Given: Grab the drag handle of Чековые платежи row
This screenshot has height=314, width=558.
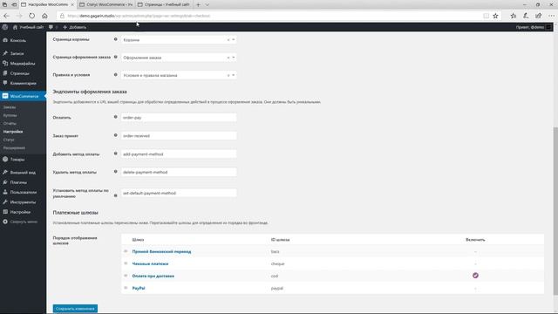Looking at the screenshot, I should click(x=126, y=263).
